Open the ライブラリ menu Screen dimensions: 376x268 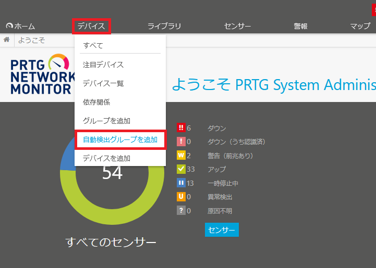(x=164, y=26)
